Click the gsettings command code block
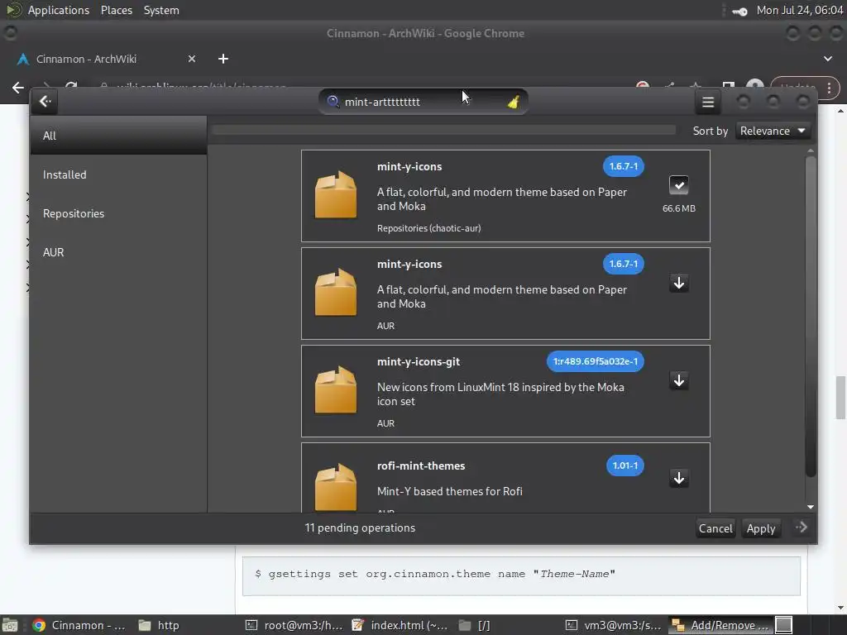 point(521,575)
